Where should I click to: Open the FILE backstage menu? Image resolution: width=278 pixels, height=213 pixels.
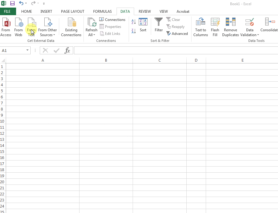point(7,12)
